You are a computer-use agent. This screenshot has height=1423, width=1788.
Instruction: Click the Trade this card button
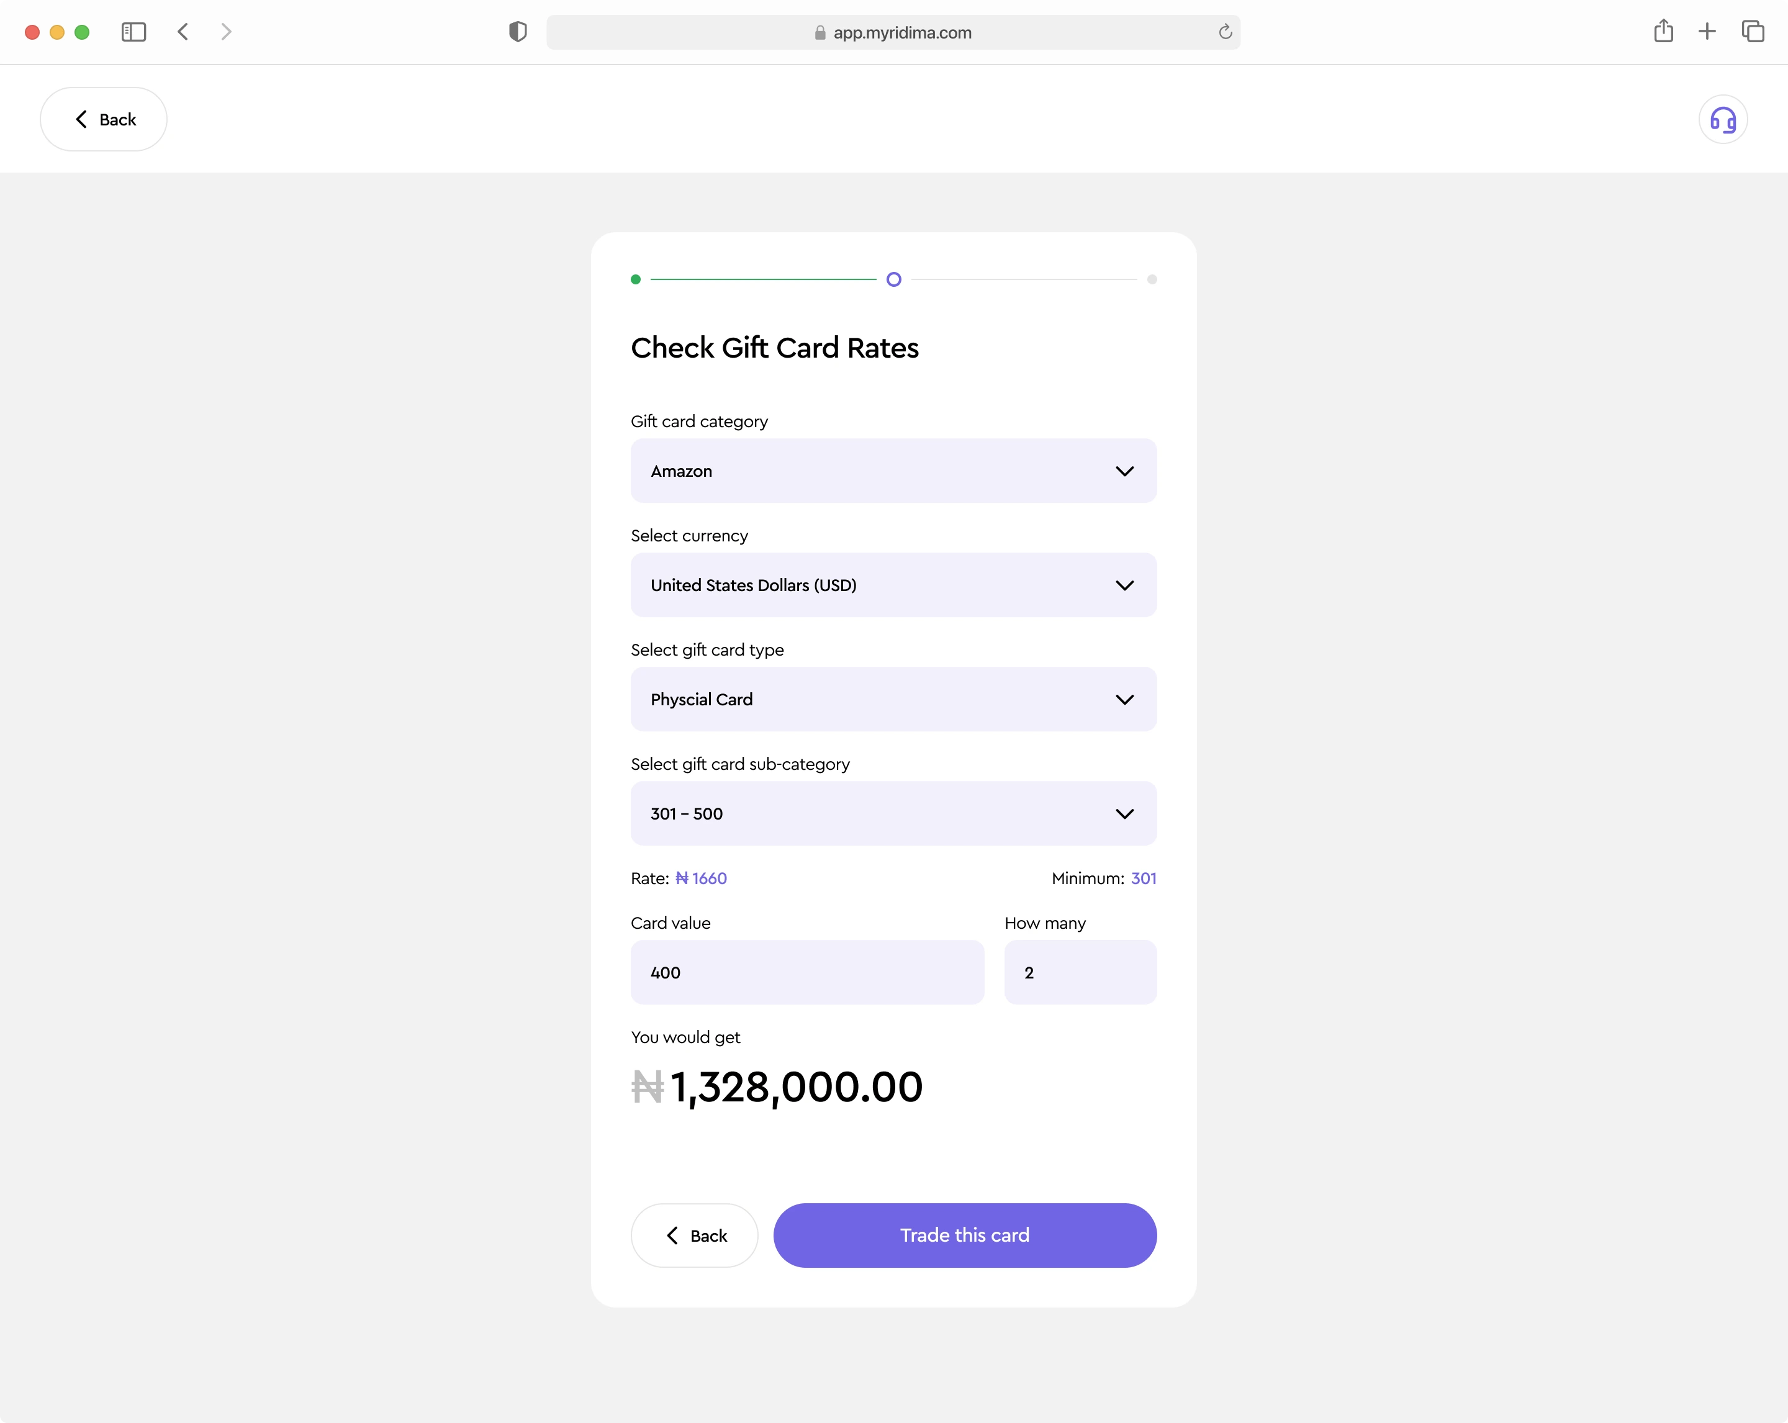point(965,1236)
